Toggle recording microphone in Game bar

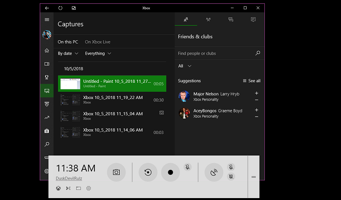187,167
